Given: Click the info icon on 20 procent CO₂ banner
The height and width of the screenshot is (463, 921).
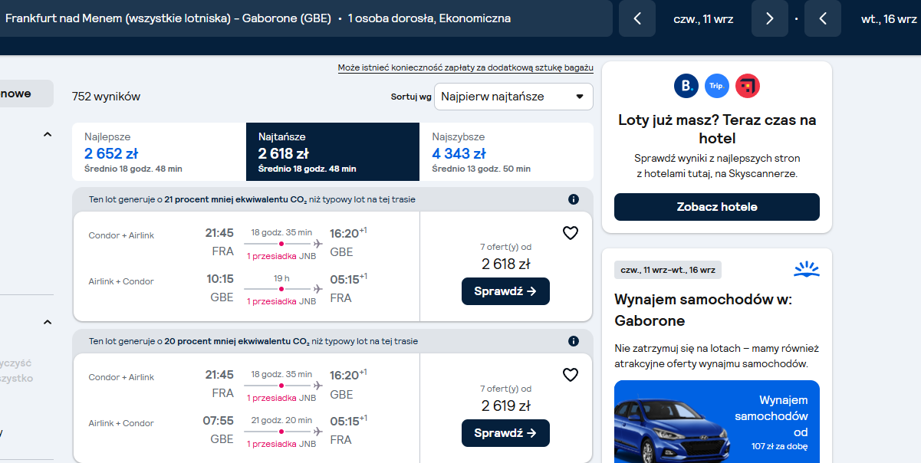Looking at the screenshot, I should pos(574,341).
